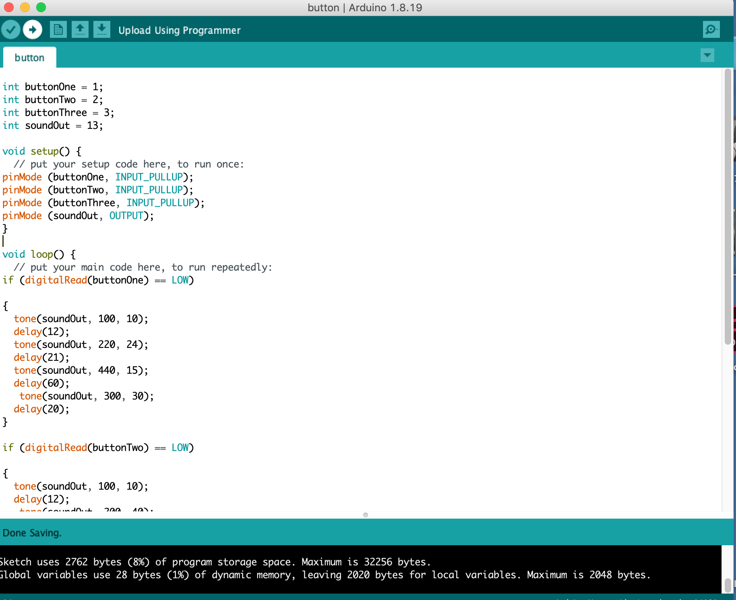Viewport: 736px width, 600px height.
Task: Click the Upload arrow button
Action: 33,30
